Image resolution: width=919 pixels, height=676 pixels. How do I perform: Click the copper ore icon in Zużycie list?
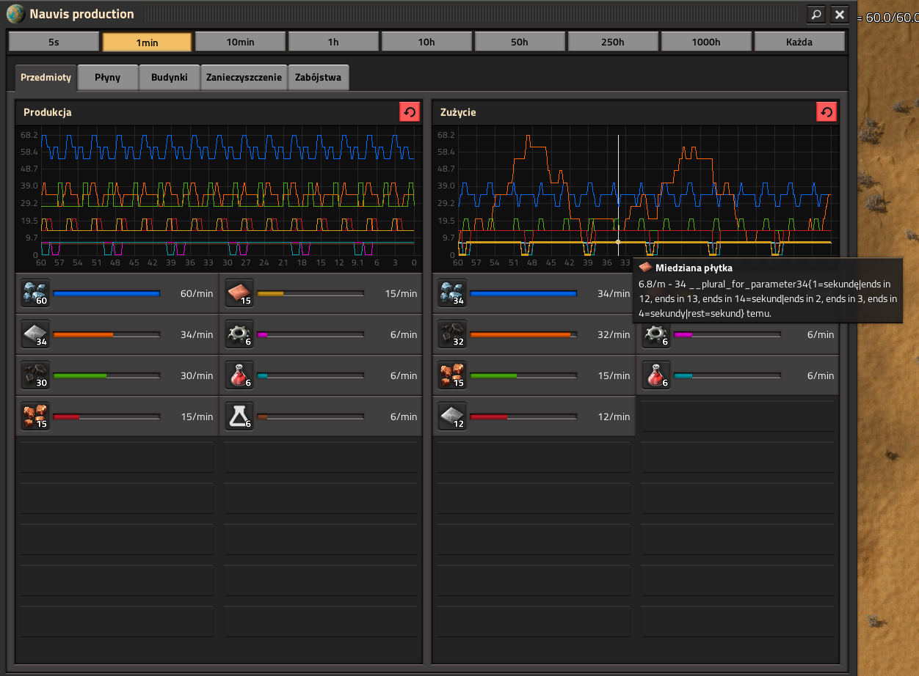pos(452,375)
